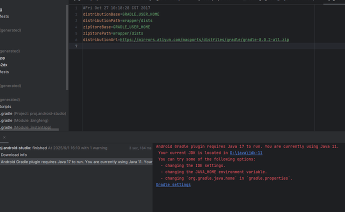
Task: Select the gradle file for Project proj.android-studio
Action: [x=33, y=113]
